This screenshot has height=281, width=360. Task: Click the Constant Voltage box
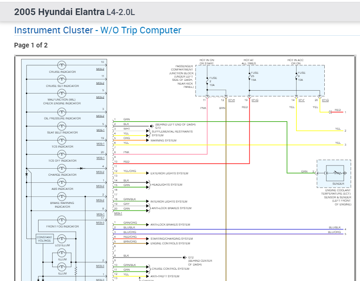point(45,239)
